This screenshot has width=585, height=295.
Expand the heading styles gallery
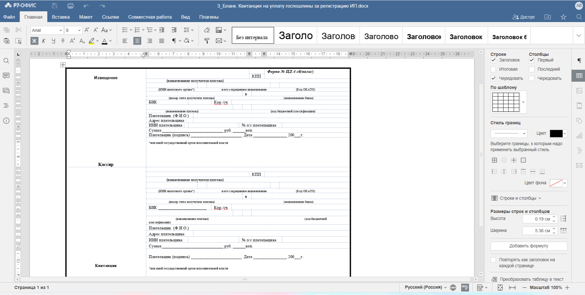[578, 35]
